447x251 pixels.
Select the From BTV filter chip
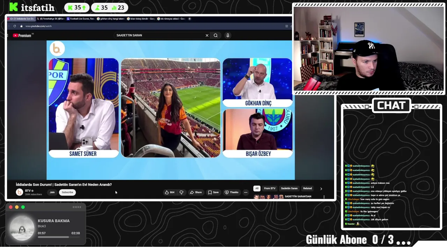(x=270, y=188)
